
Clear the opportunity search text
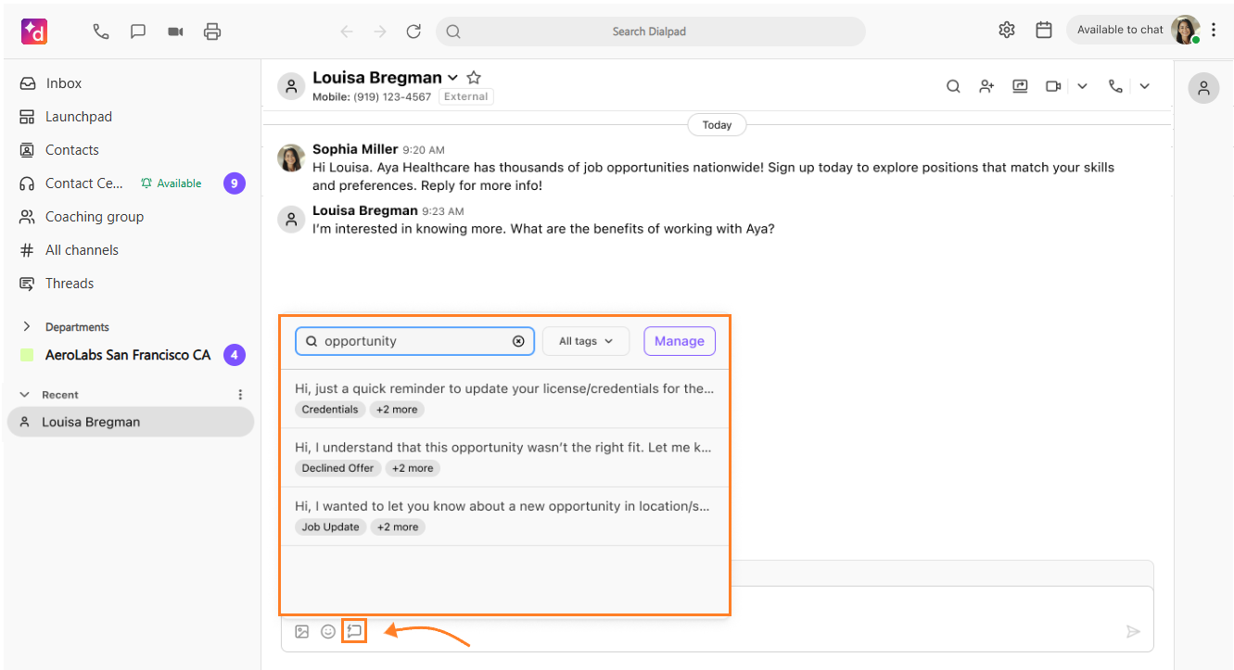tap(518, 341)
